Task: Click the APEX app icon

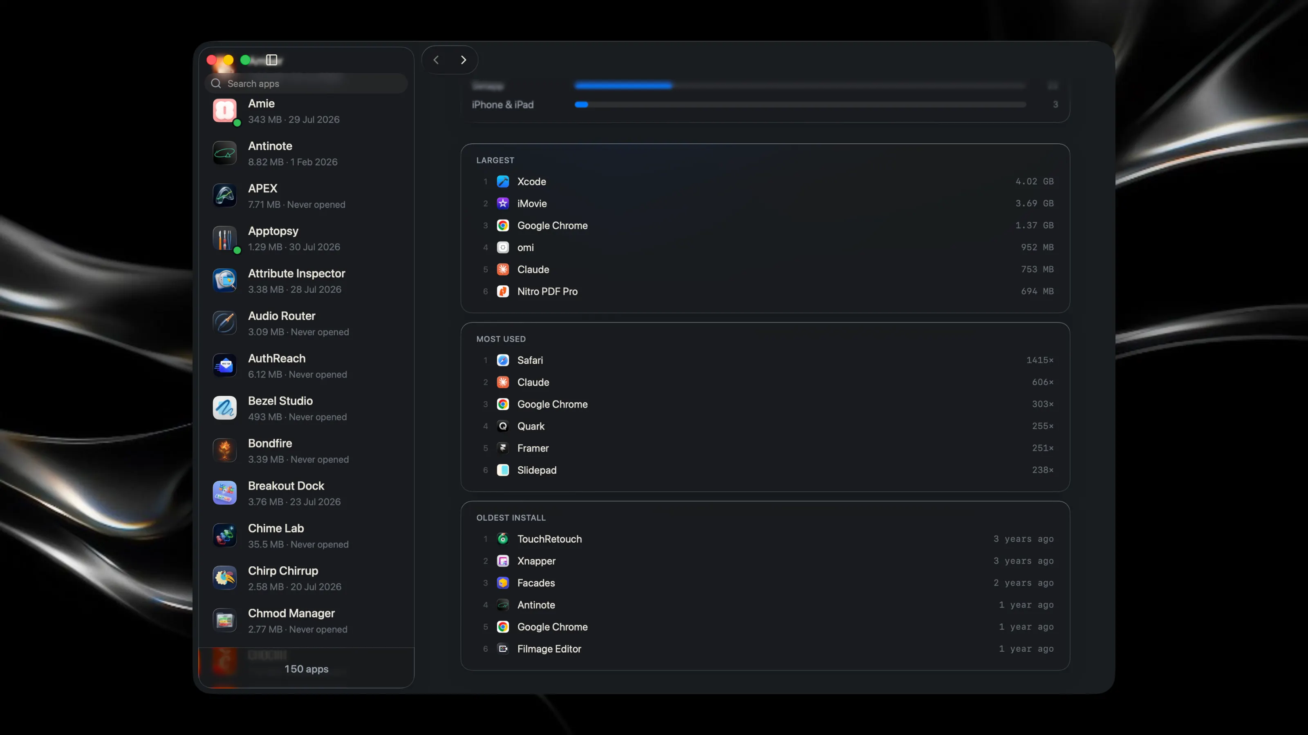Action: 224,196
